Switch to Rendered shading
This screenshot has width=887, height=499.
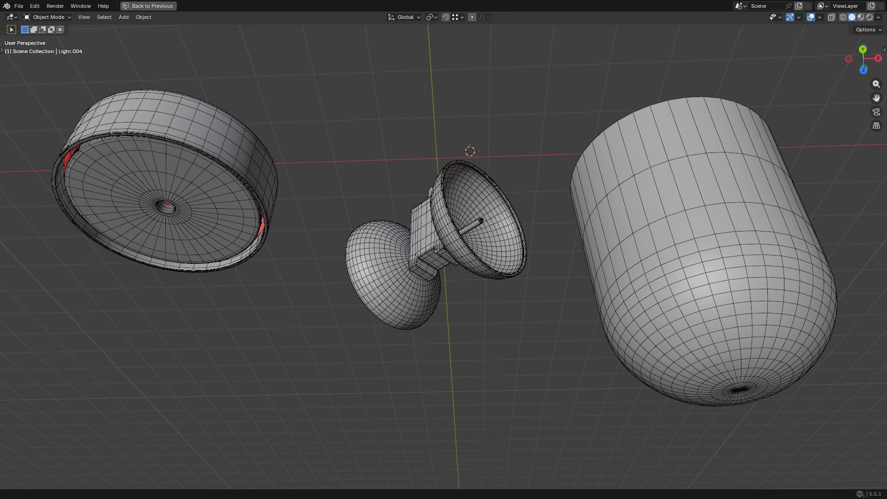[x=869, y=17]
